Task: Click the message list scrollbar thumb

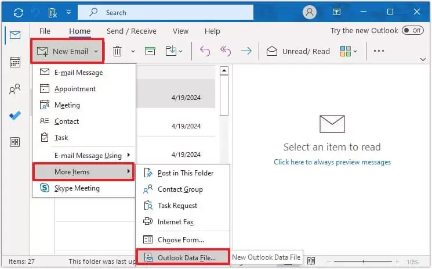Action: pyautogui.click(x=224, y=95)
